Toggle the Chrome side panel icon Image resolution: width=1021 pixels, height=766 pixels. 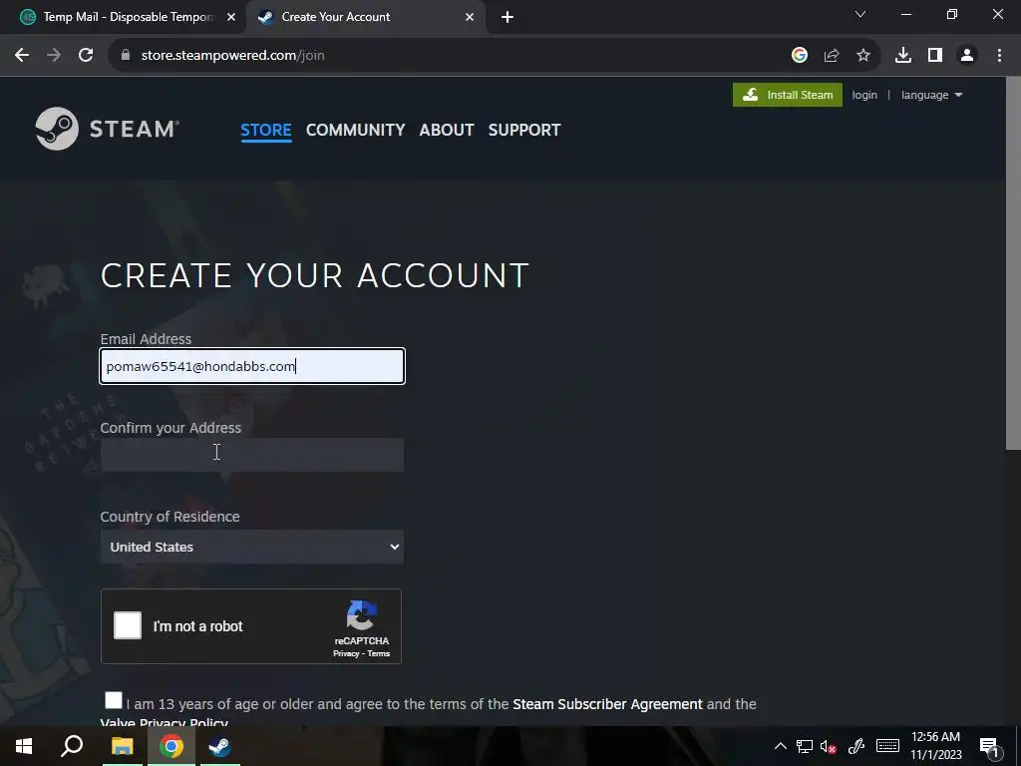pyautogui.click(x=935, y=56)
